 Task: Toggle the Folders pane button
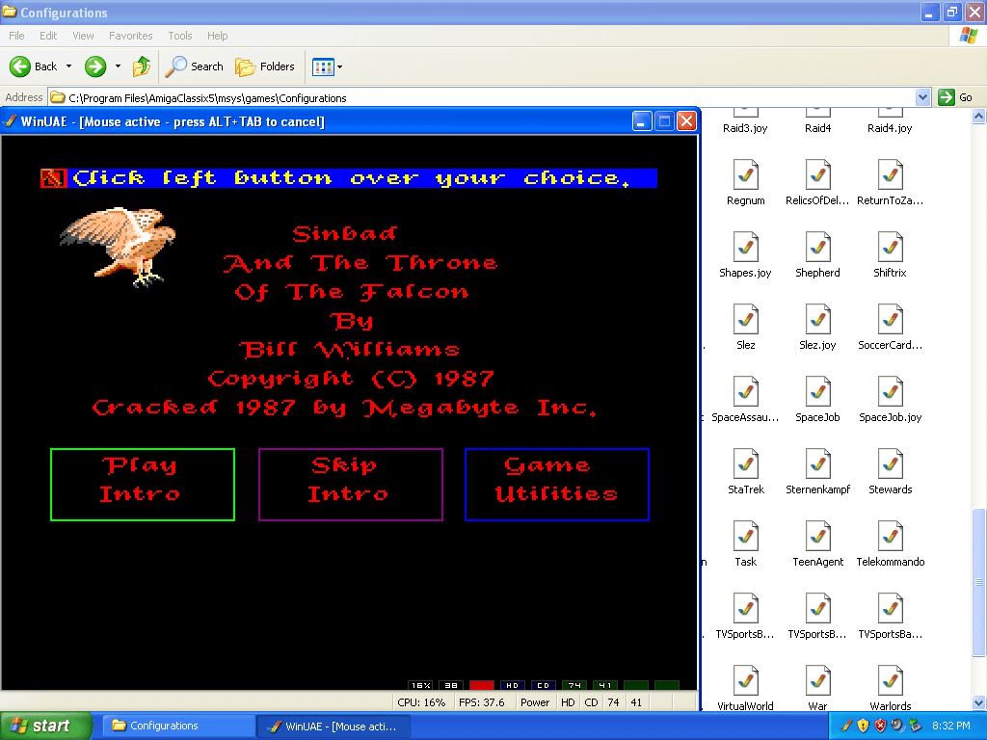tap(265, 66)
